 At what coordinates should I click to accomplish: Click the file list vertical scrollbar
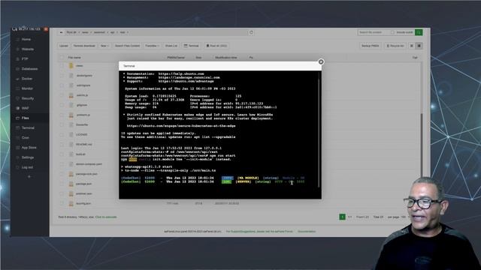(422, 145)
